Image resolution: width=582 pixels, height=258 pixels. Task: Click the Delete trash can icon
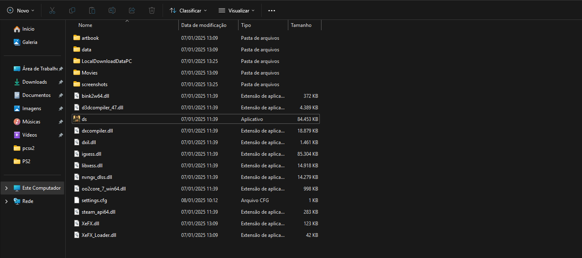coord(152,10)
